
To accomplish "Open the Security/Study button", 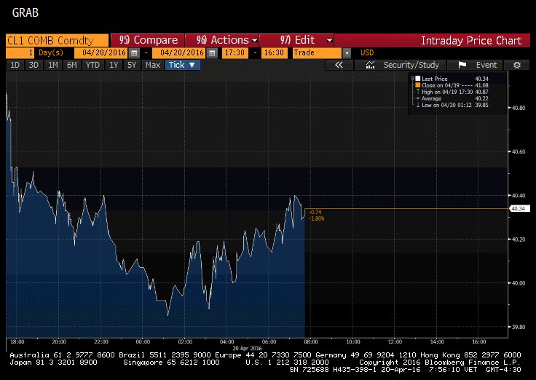I will coord(403,65).
